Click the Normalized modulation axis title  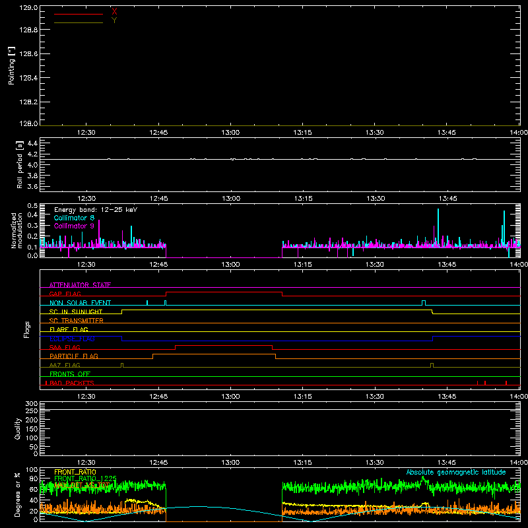coord(16,230)
